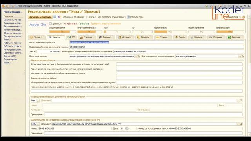Click the Кадастровый номер земельного участка field
251x141 pixels.
pos(156,47)
